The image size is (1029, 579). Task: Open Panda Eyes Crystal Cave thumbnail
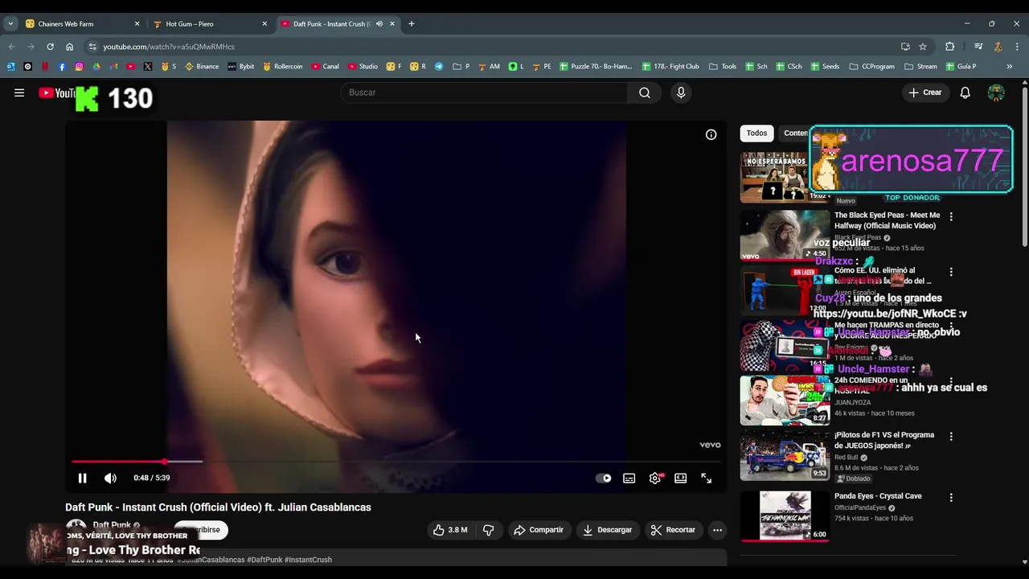785,516
